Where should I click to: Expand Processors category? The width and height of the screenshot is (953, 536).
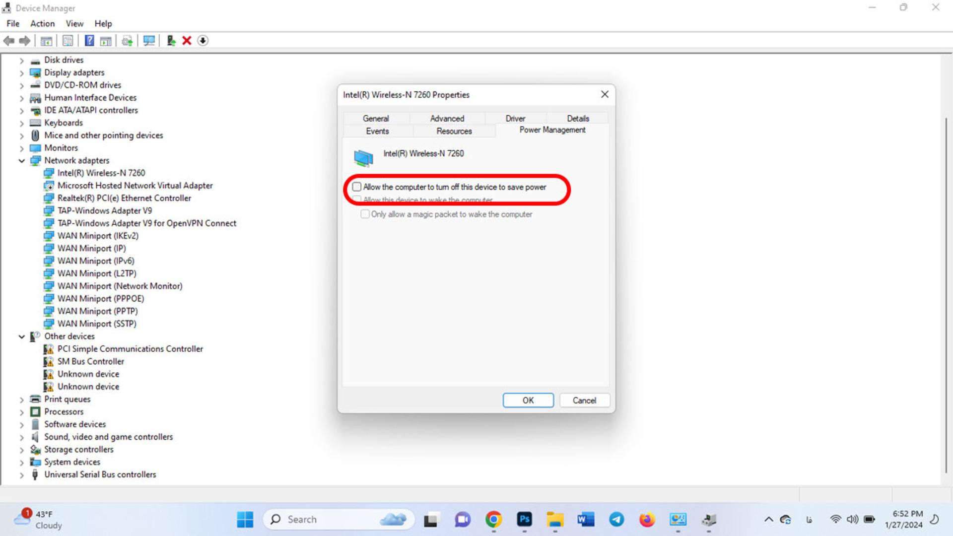pos(21,412)
